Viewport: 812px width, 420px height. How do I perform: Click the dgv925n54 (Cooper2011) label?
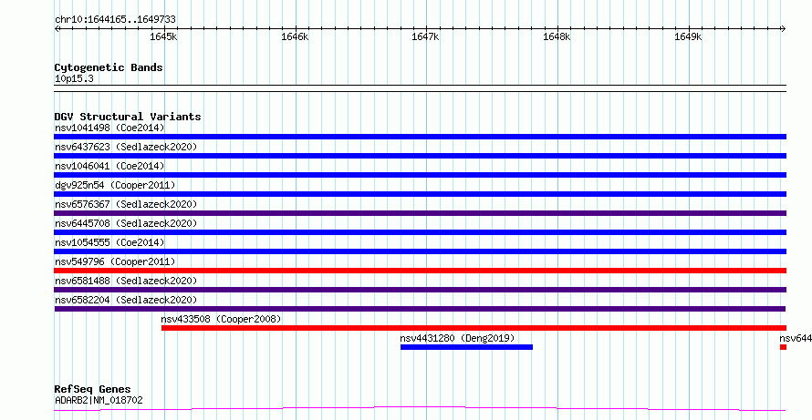pyautogui.click(x=115, y=185)
